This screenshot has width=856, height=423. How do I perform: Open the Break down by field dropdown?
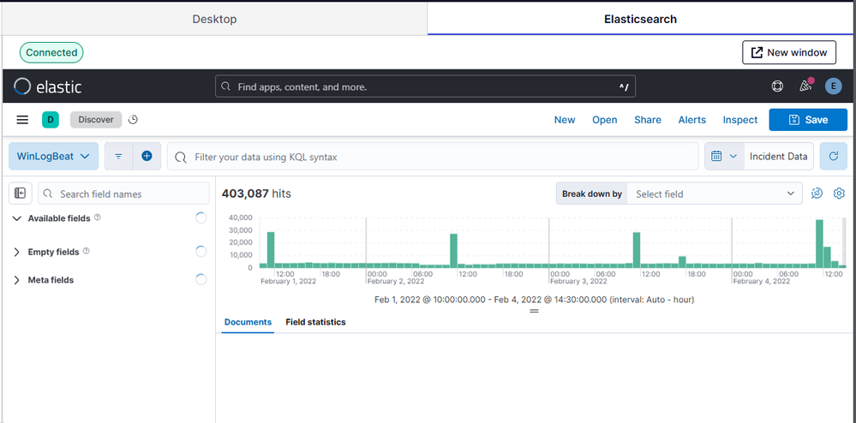715,194
